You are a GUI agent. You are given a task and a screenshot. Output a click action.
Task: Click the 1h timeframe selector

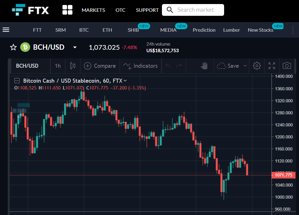58,66
